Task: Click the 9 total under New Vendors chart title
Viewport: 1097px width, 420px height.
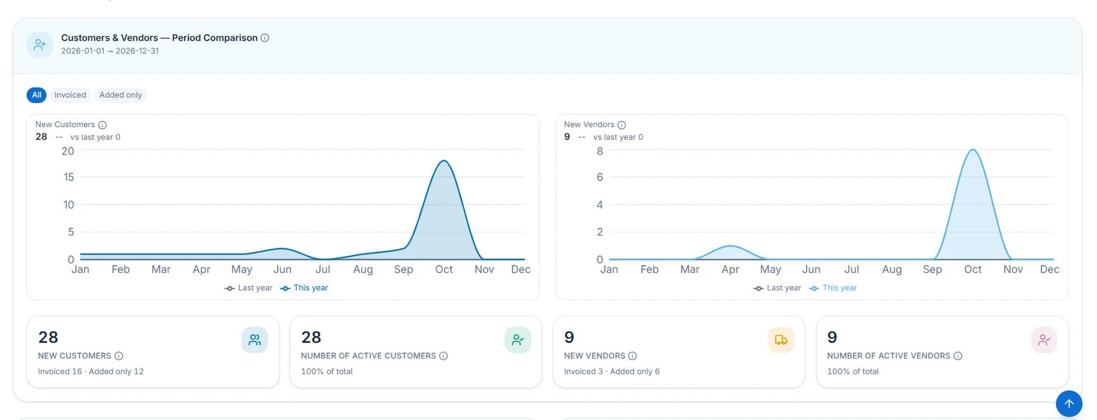Action: 567,137
